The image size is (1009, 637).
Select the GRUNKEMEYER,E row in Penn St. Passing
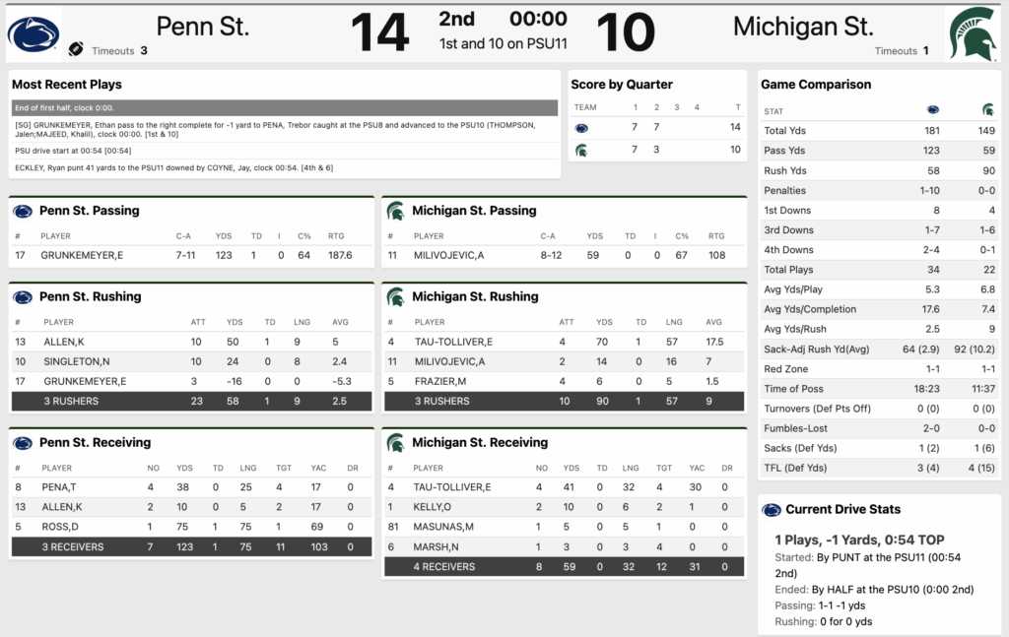(191, 255)
